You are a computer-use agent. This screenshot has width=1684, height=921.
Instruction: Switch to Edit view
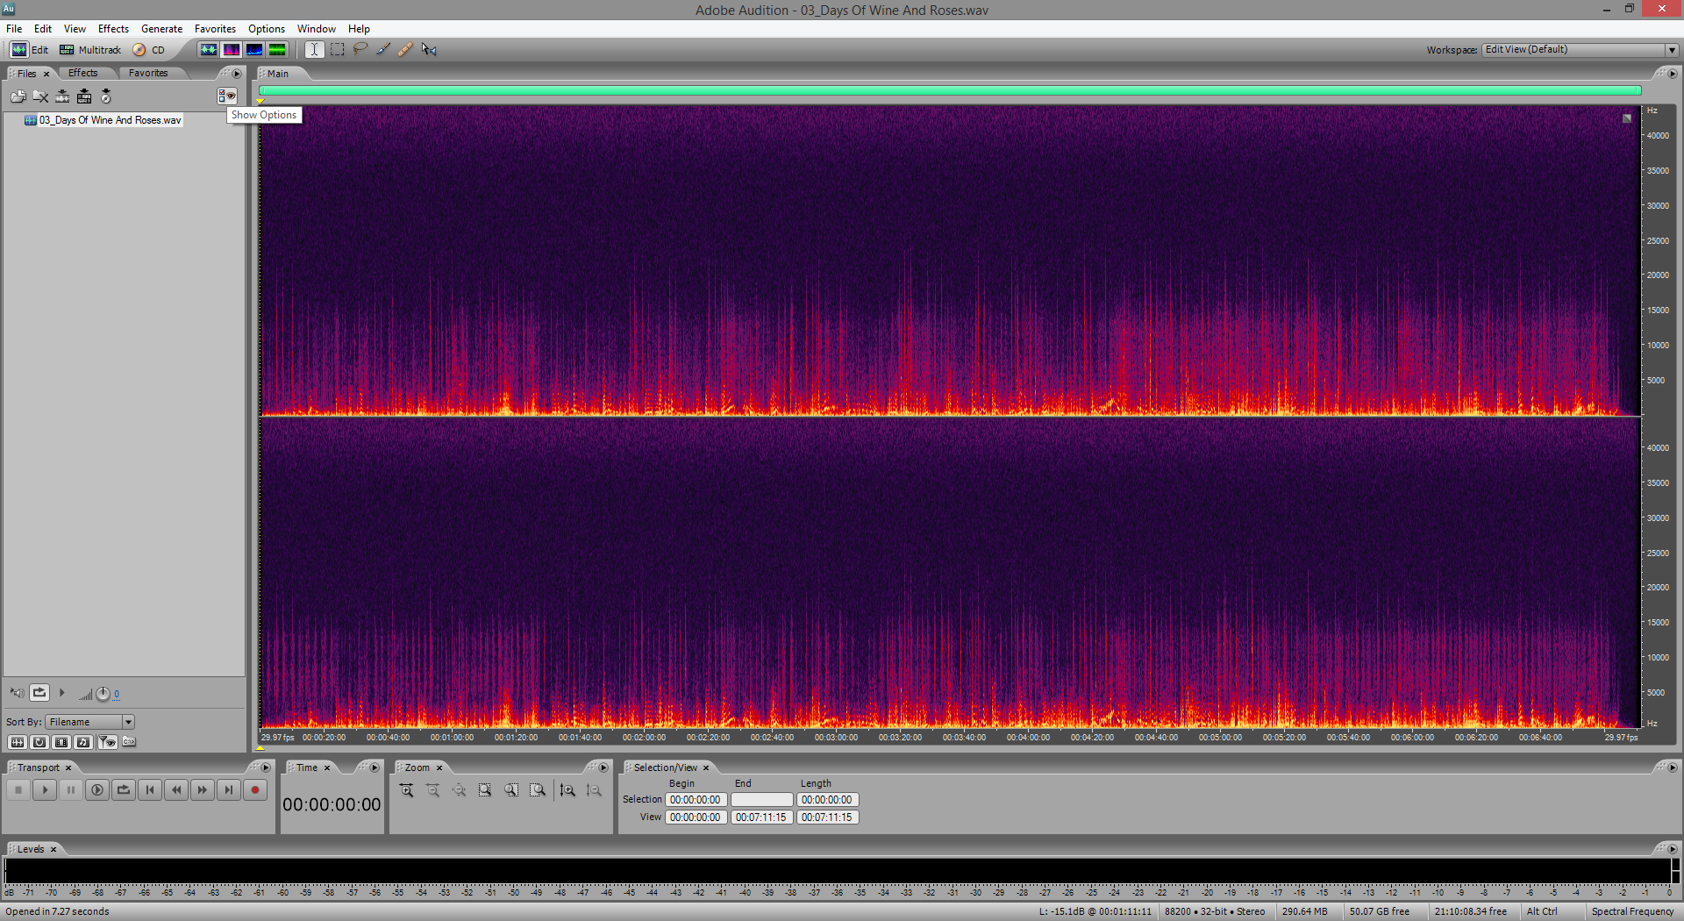point(30,50)
